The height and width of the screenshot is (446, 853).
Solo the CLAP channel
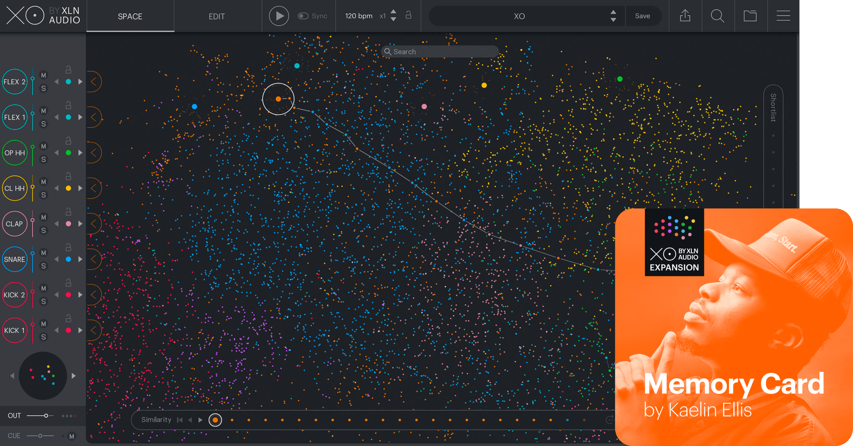click(x=44, y=230)
